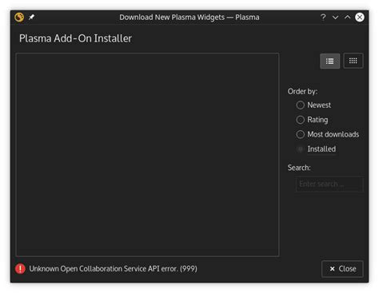Click the Search label
379x293 pixels.
click(x=299, y=168)
